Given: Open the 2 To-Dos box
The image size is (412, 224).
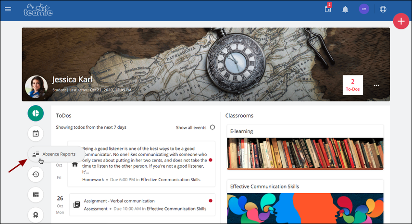Looking at the screenshot, I should pos(352,85).
